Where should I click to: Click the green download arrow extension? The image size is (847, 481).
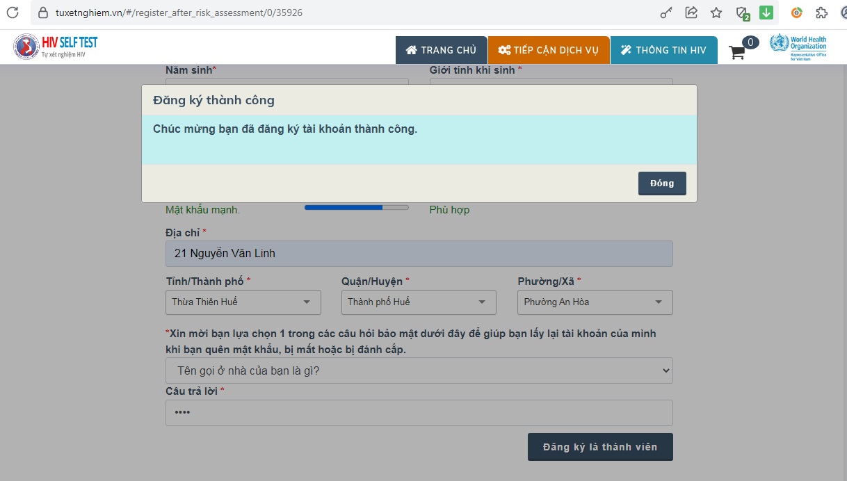click(x=766, y=13)
